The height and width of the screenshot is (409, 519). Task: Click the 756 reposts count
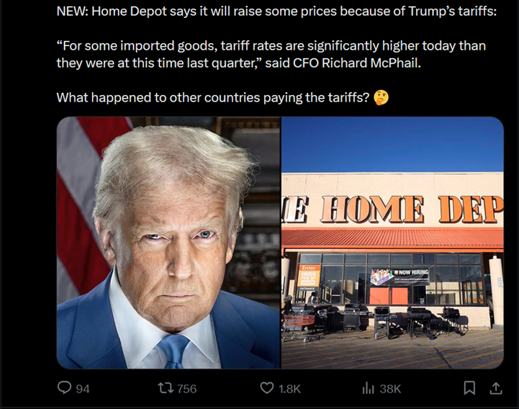click(x=186, y=388)
